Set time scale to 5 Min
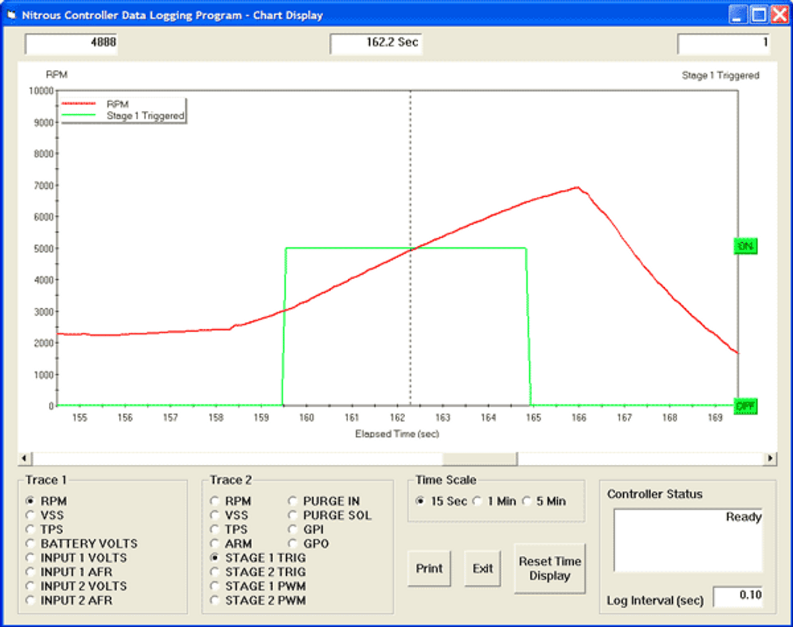This screenshot has height=627, width=793. 527,501
